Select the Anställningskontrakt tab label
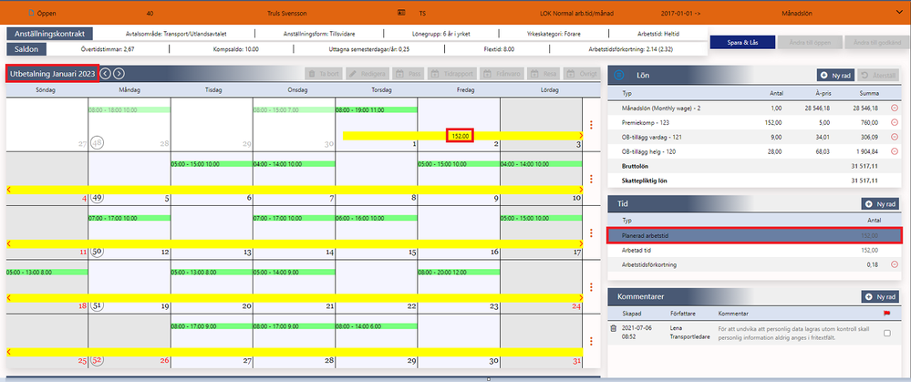This screenshot has width=911, height=382. [50, 34]
